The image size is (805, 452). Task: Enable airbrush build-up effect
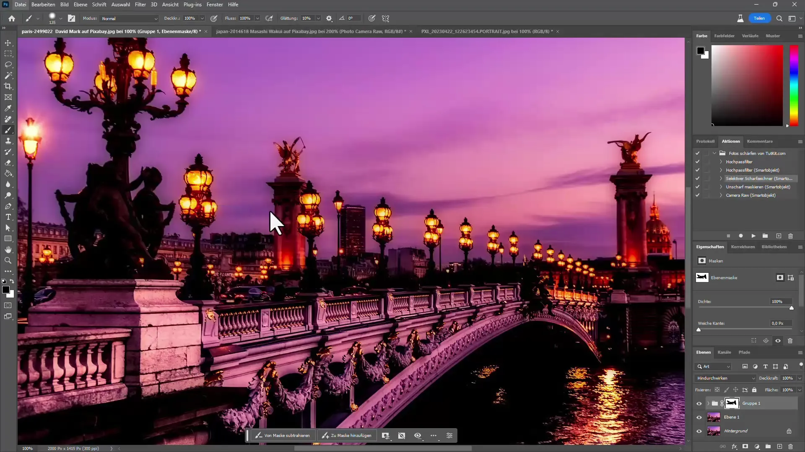270,18
